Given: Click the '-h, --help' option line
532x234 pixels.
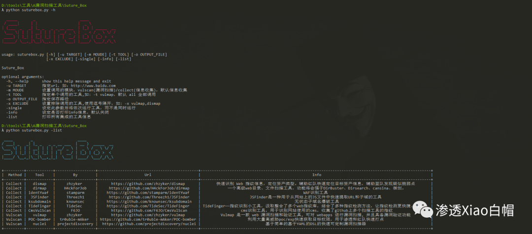Looking at the screenshot, I should click(x=58, y=81).
